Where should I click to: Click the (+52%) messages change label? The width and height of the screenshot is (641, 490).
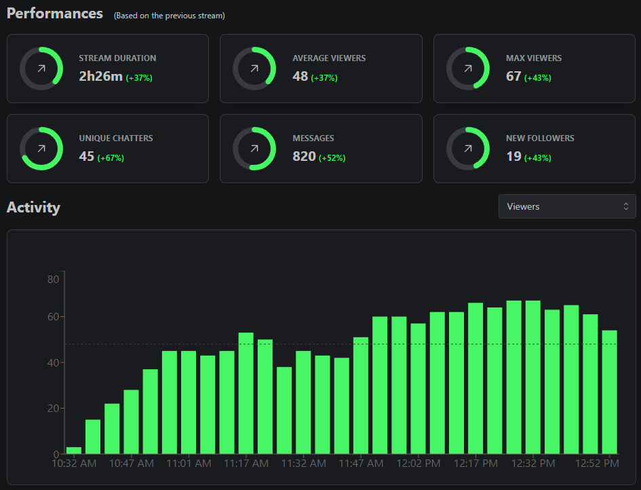(x=332, y=158)
